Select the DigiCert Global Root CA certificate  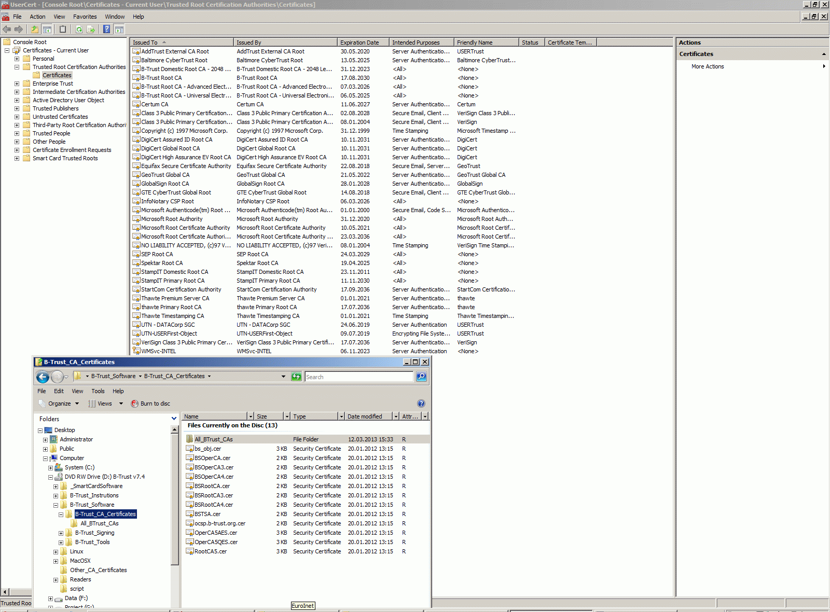coord(171,148)
